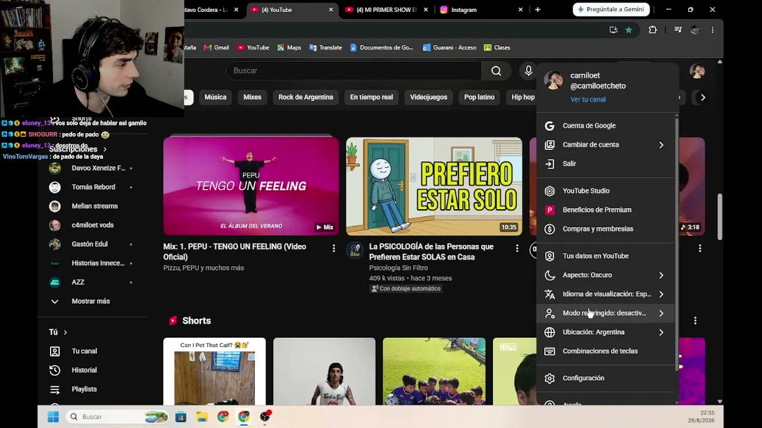Open YouTube Studio from the account menu
Viewport: 762px width, 428px height.
click(605, 191)
